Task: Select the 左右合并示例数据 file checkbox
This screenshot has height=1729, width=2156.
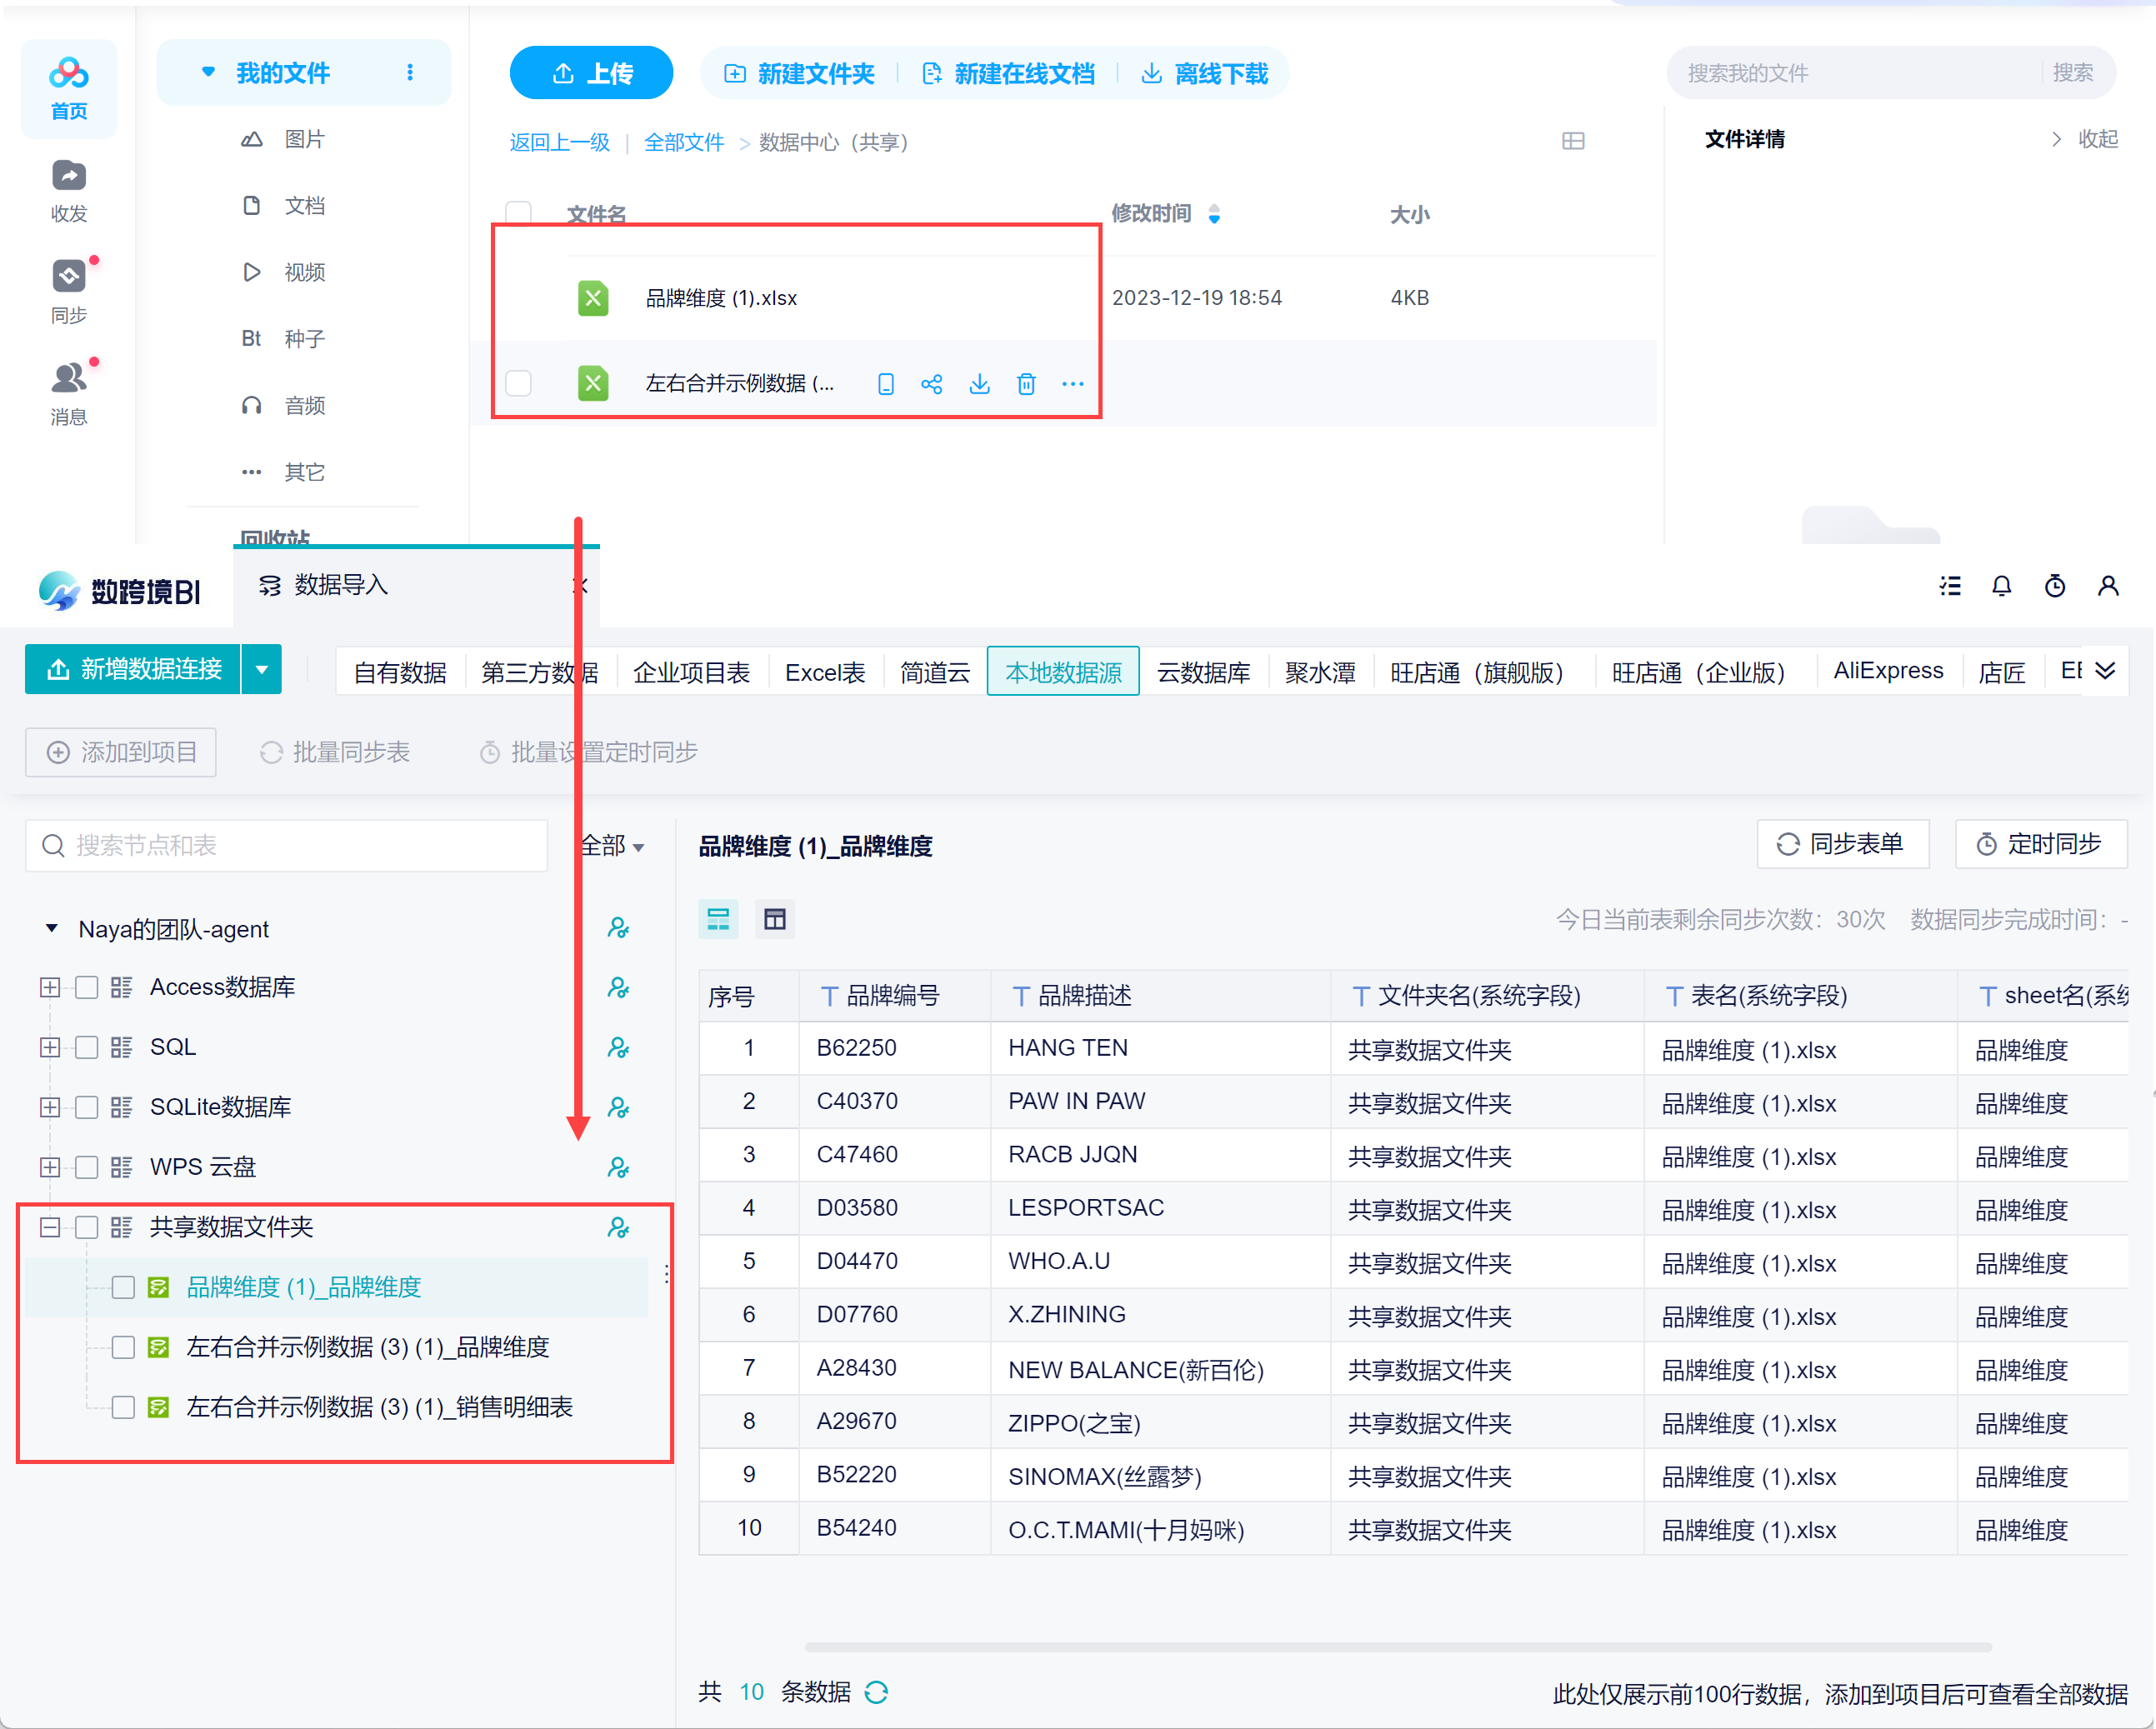Action: click(518, 384)
